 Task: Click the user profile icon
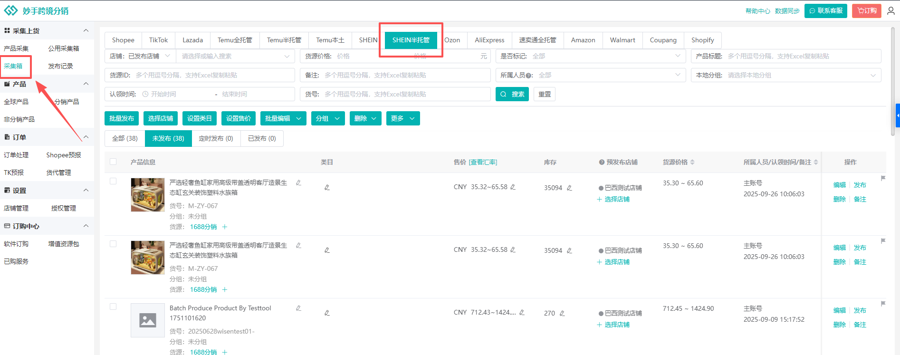pos(891,11)
